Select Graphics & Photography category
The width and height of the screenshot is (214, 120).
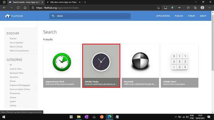point(20,85)
